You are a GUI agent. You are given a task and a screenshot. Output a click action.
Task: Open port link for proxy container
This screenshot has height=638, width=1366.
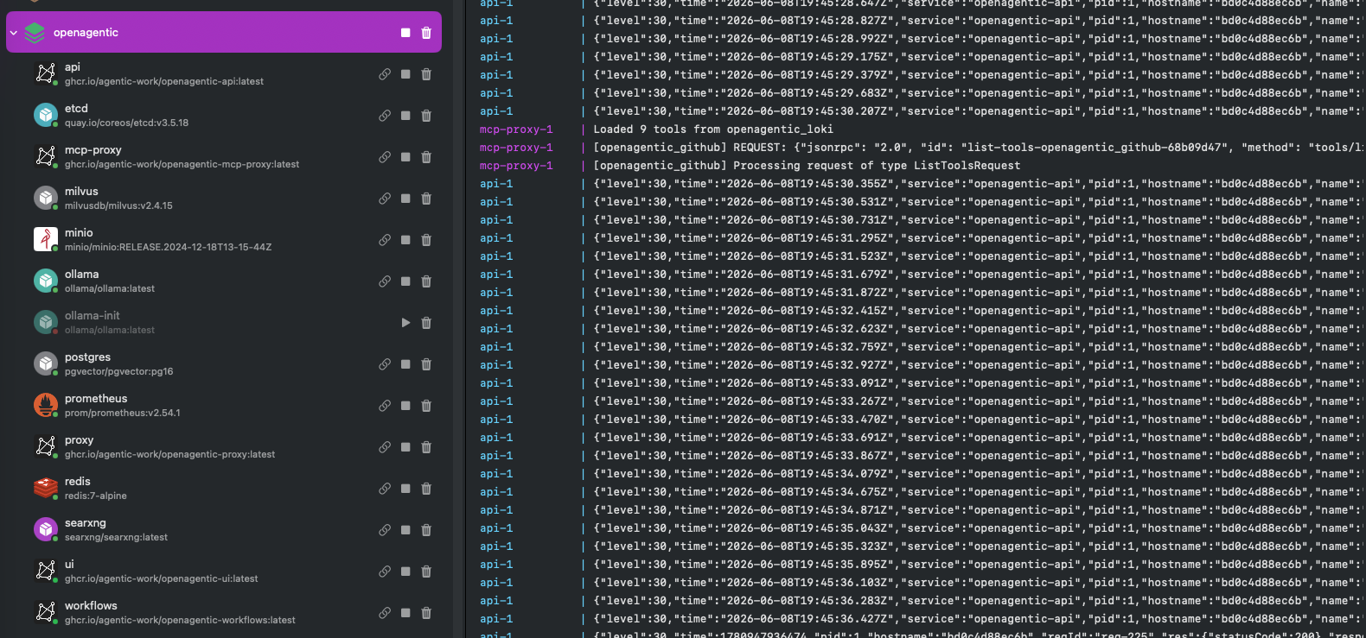pos(385,447)
